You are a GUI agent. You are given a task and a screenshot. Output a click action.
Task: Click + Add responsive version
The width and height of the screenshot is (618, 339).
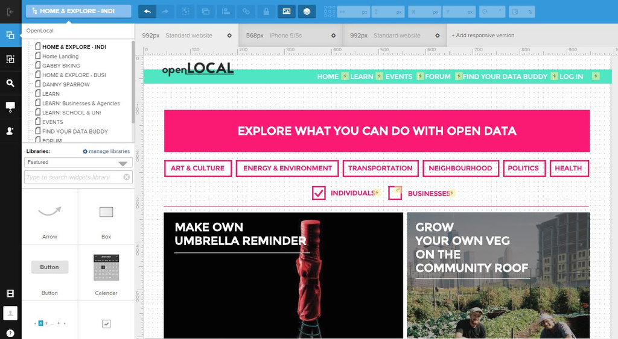[483, 36]
